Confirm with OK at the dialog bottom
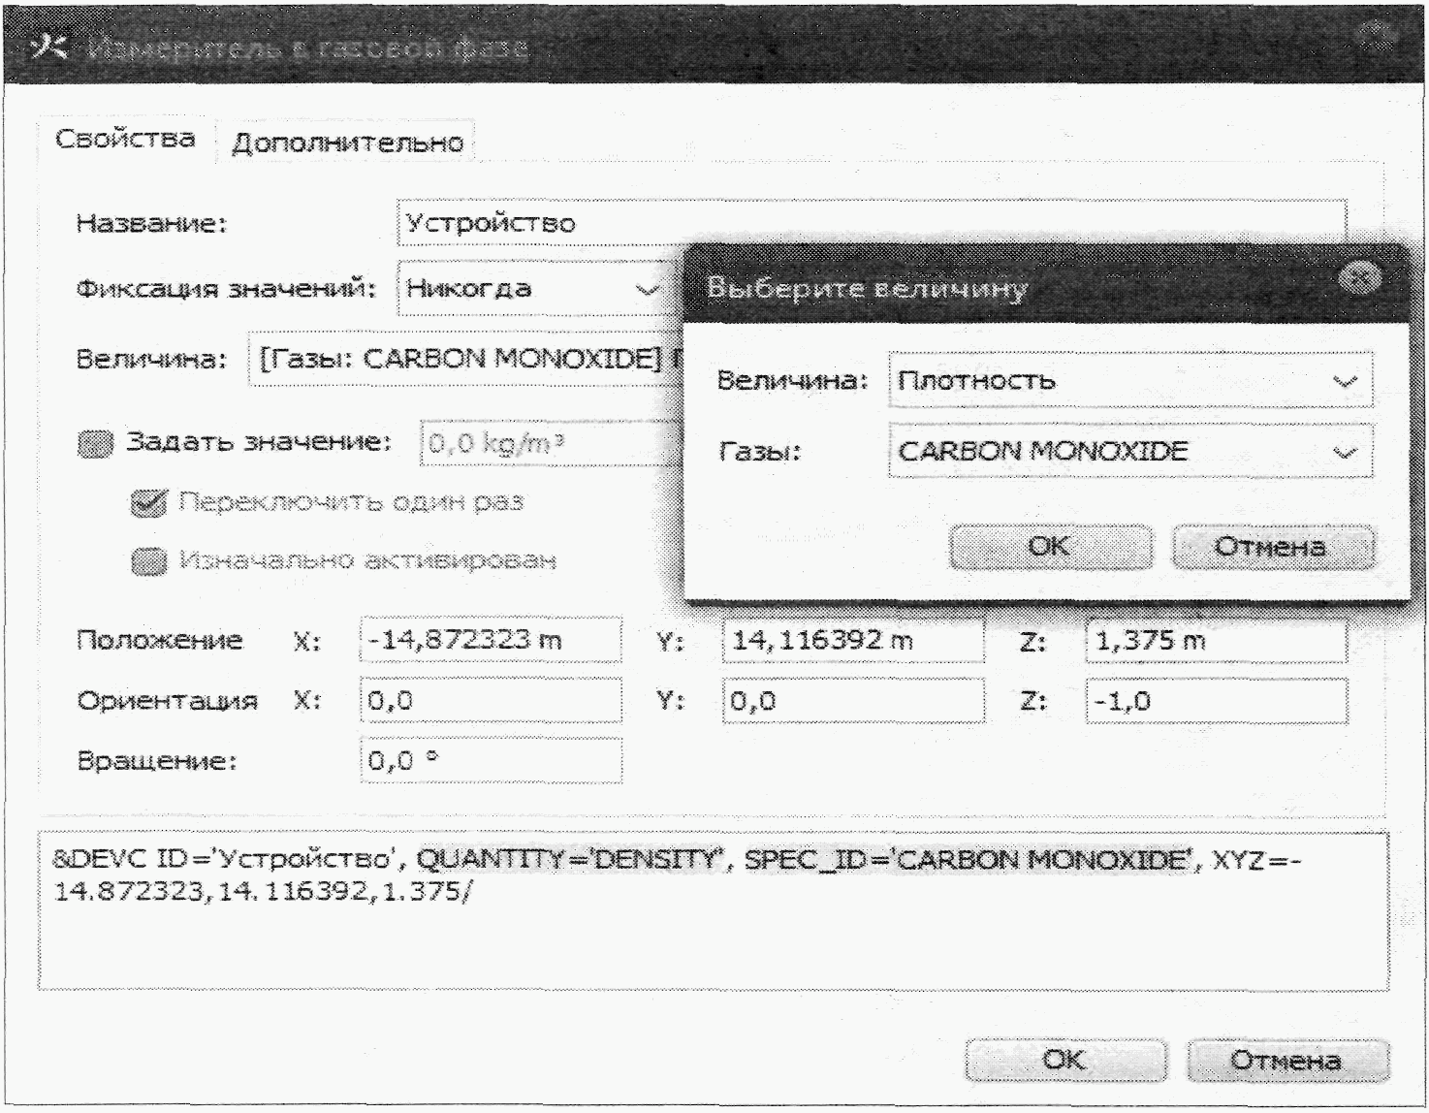This screenshot has height=1113, width=1429. tap(1064, 1060)
